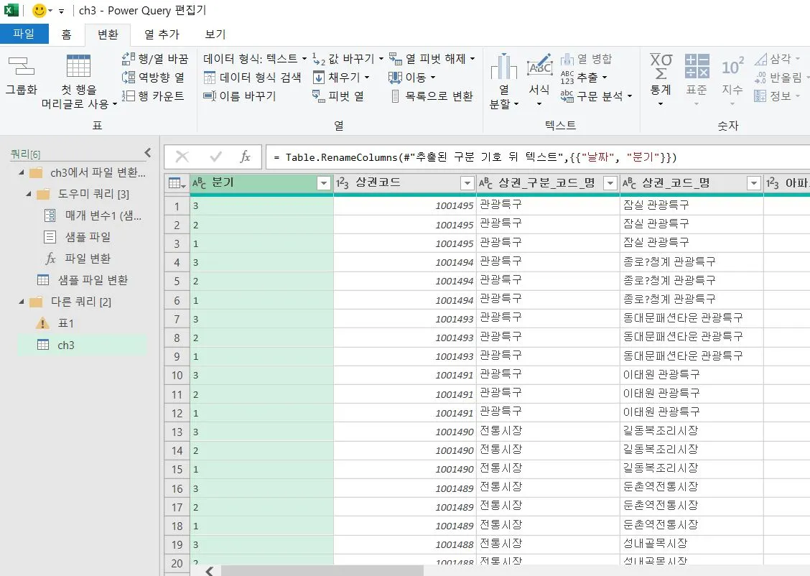Click the fx formula icon in formula bar
This screenshot has width=810, height=576.
245,157
